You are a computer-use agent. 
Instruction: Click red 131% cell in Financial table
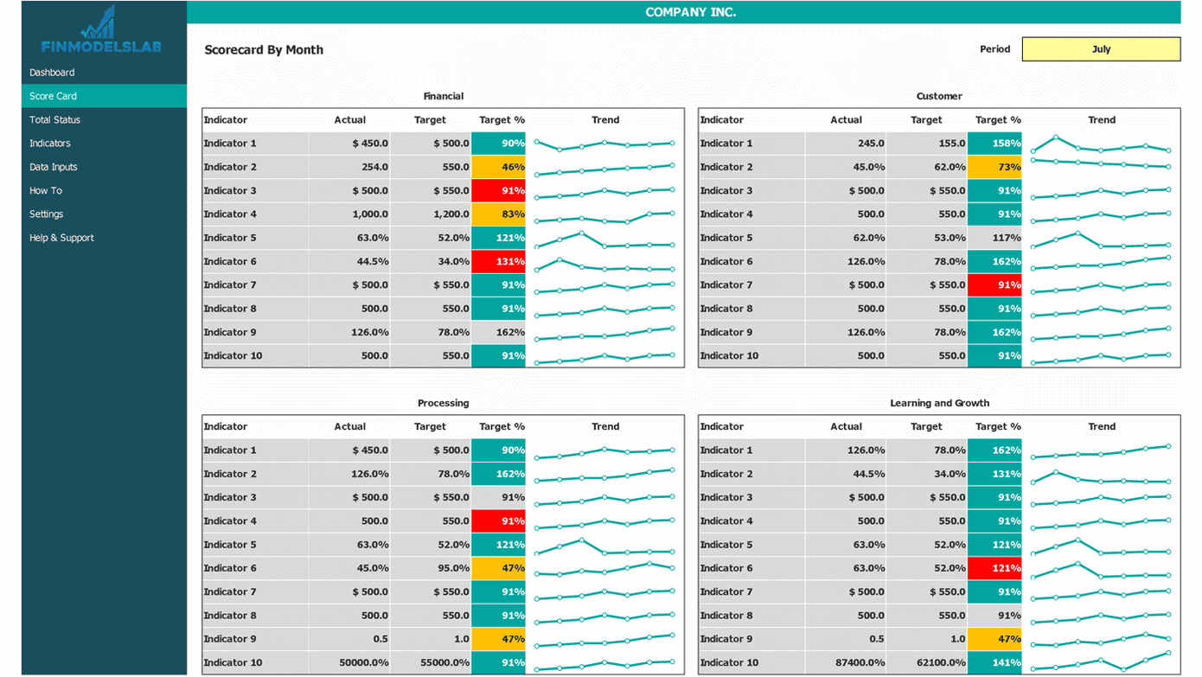coord(498,262)
